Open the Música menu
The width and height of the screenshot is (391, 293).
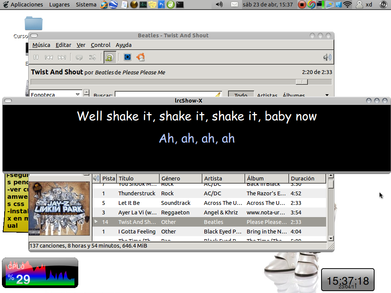pos(41,45)
